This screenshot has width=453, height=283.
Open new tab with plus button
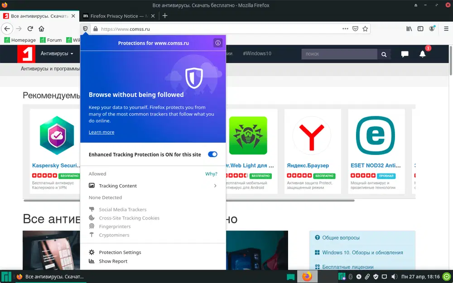click(165, 15)
